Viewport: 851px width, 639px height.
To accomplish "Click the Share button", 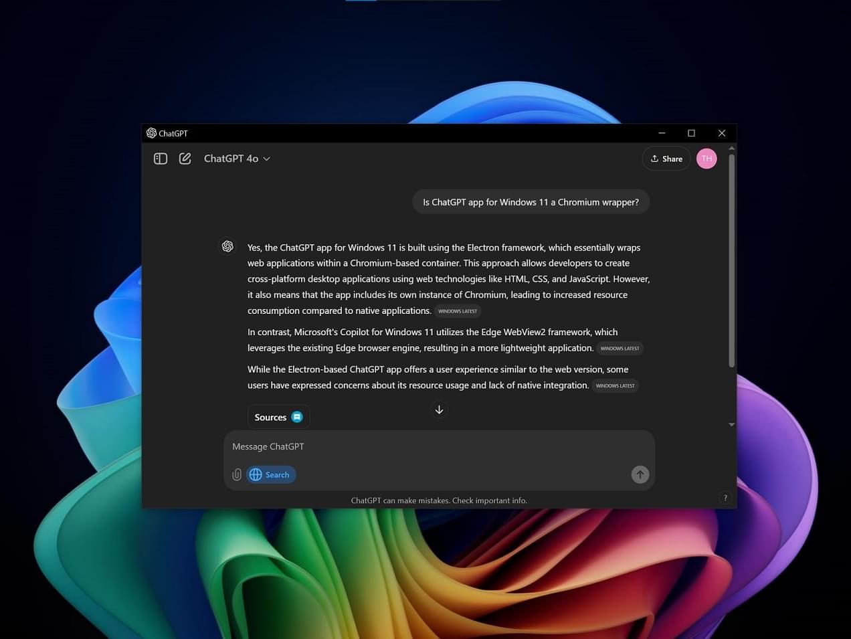I will pyautogui.click(x=666, y=159).
